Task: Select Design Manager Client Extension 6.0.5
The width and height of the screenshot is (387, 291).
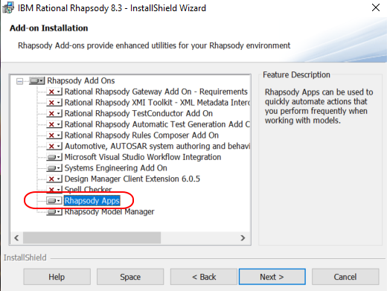Action: coord(132,179)
